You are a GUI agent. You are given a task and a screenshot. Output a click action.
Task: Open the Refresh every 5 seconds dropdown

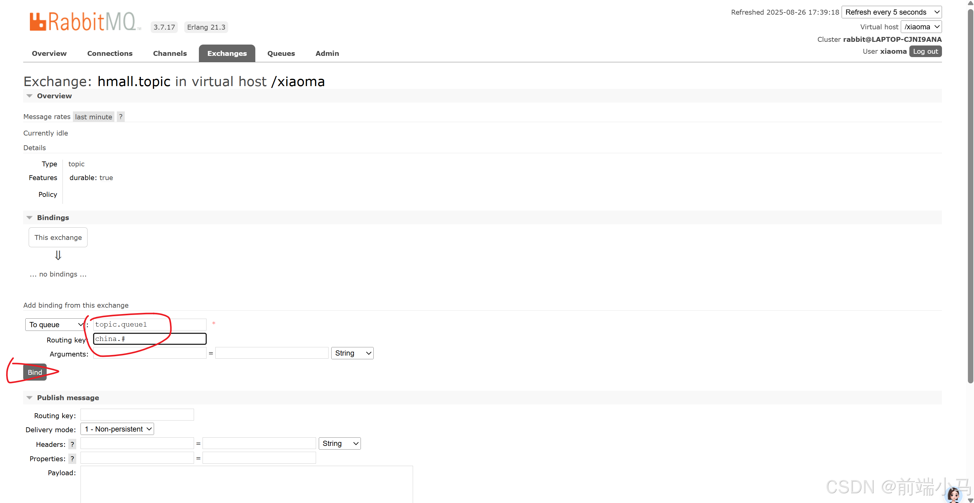(891, 12)
